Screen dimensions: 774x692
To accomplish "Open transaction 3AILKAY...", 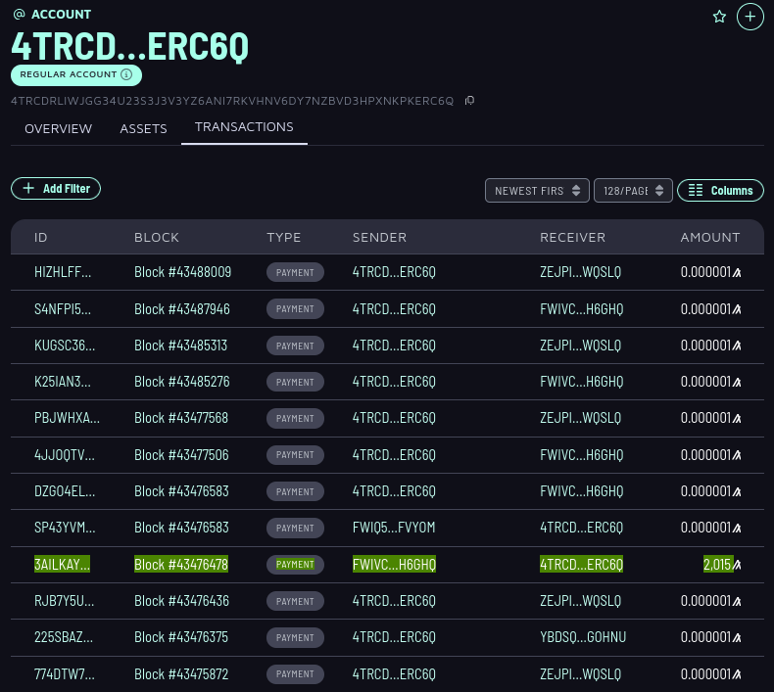I will pyautogui.click(x=62, y=564).
